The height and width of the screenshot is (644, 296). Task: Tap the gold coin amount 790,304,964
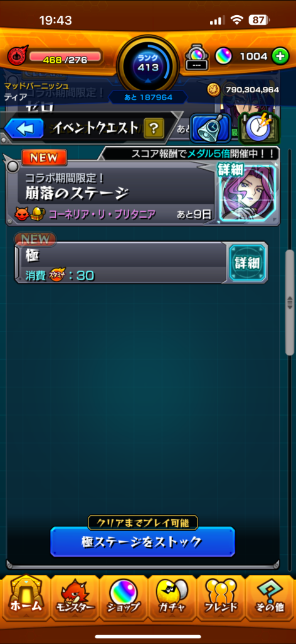pos(252,89)
